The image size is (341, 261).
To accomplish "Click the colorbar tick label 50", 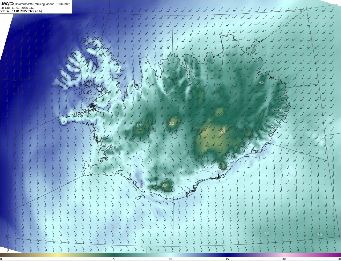I will (x=339, y=259).
